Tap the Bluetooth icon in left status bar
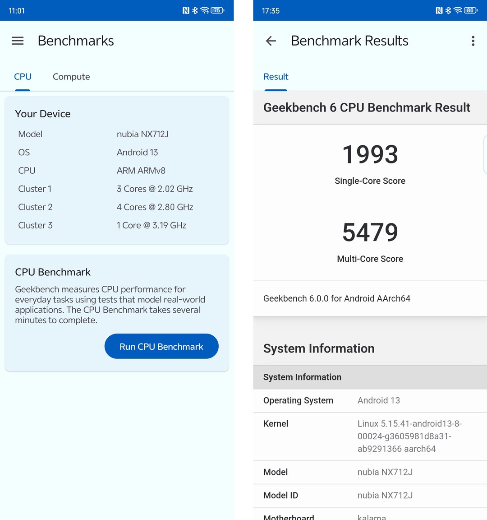Viewport: 487px width, 520px height. click(195, 10)
